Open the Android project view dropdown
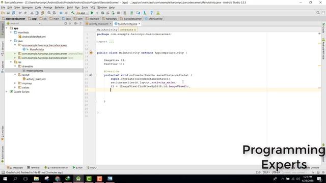 (24, 23)
